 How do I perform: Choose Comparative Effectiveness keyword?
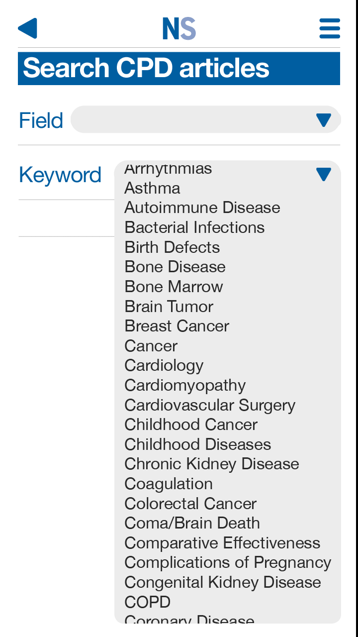(222, 543)
